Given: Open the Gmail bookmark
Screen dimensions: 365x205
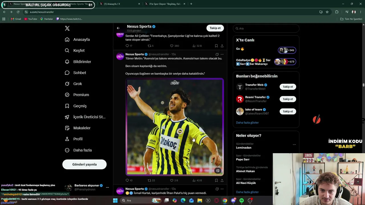Looking at the screenshot, I should click(x=16, y=19).
